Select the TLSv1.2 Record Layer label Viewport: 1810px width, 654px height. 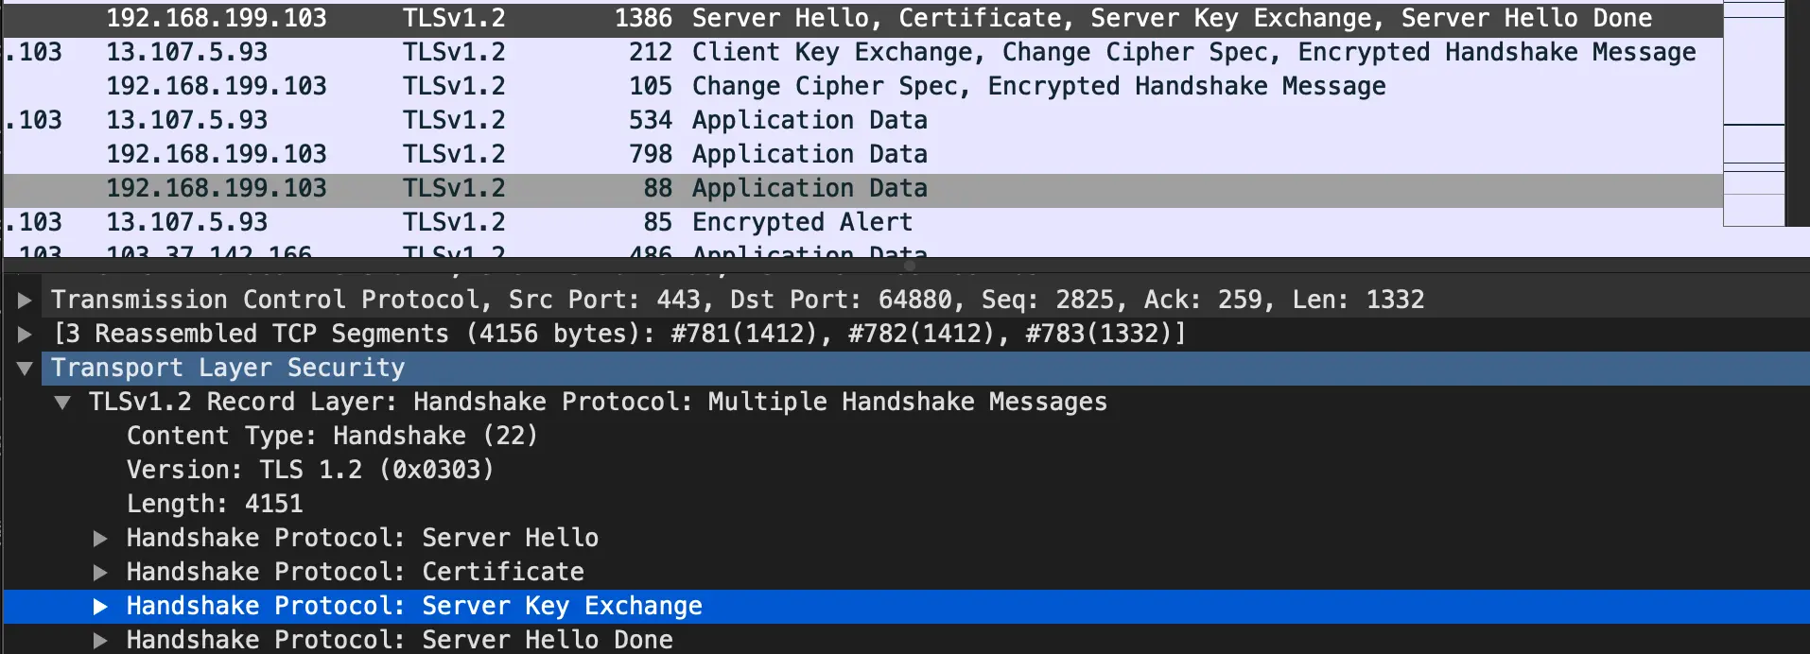598,402
